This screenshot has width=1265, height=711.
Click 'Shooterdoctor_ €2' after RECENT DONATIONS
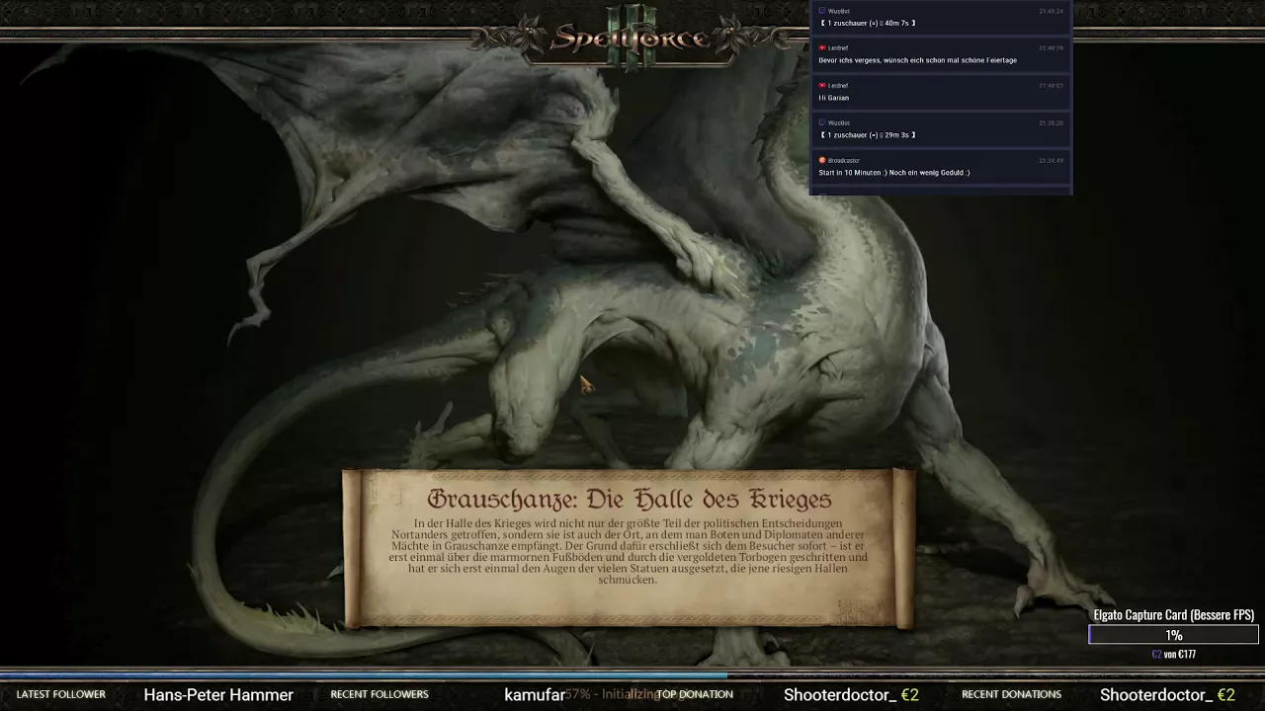point(1167,695)
